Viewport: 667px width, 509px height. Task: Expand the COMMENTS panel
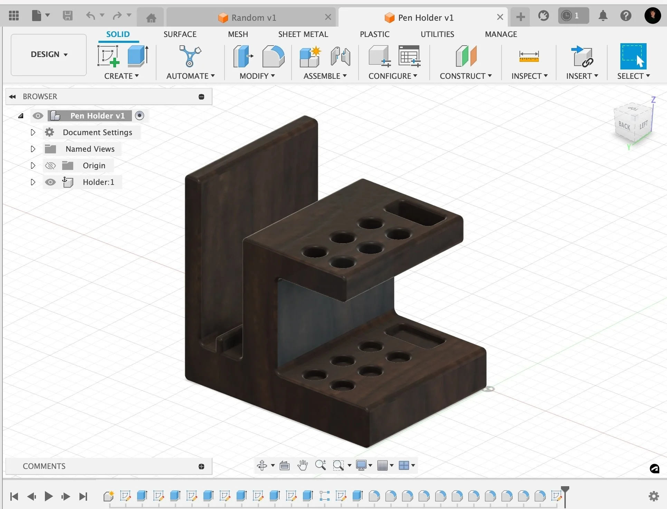pyautogui.click(x=201, y=466)
